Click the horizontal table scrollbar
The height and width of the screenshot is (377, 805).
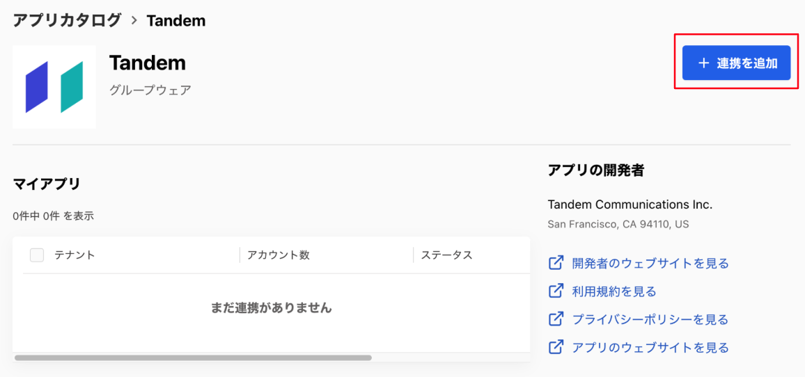point(193,358)
